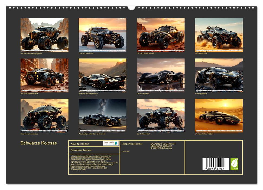Click the caption 'Der Supergleiter'
Viewport: 263px width, 190px height.
143,94
